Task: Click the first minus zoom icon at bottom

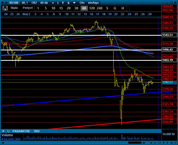Action: click(155, 143)
